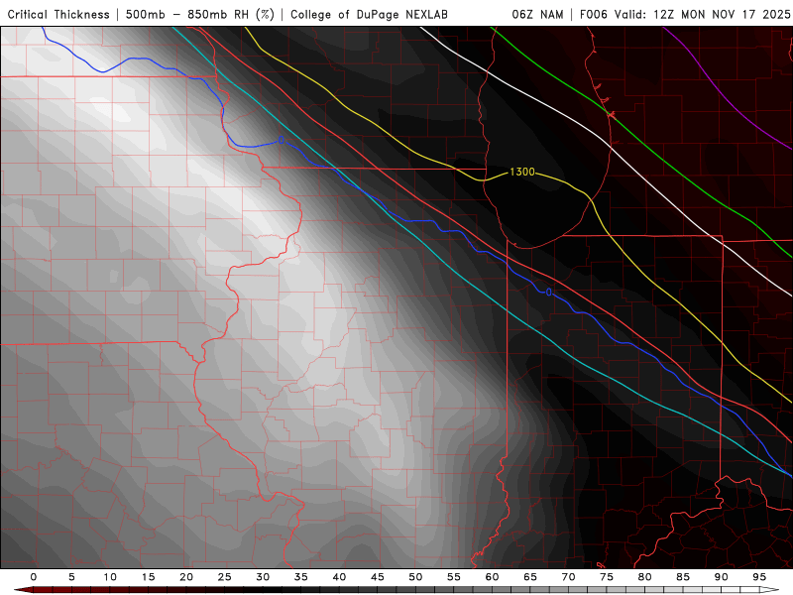Click the "85" value on the color scale
The image size is (793, 595).
pos(683,577)
